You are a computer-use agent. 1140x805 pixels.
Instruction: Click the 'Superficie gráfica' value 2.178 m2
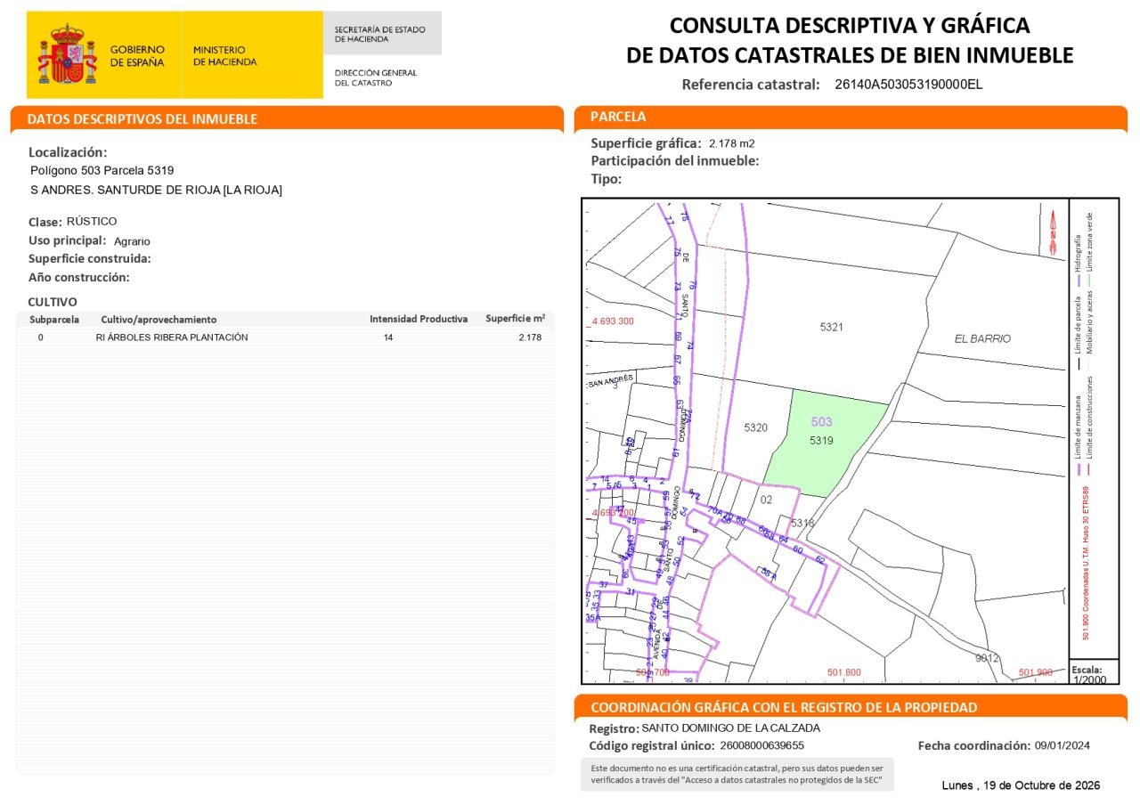tap(732, 143)
